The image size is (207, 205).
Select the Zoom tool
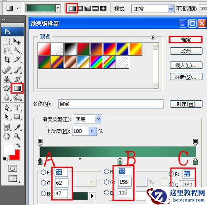pyautogui.click(x=17, y=136)
